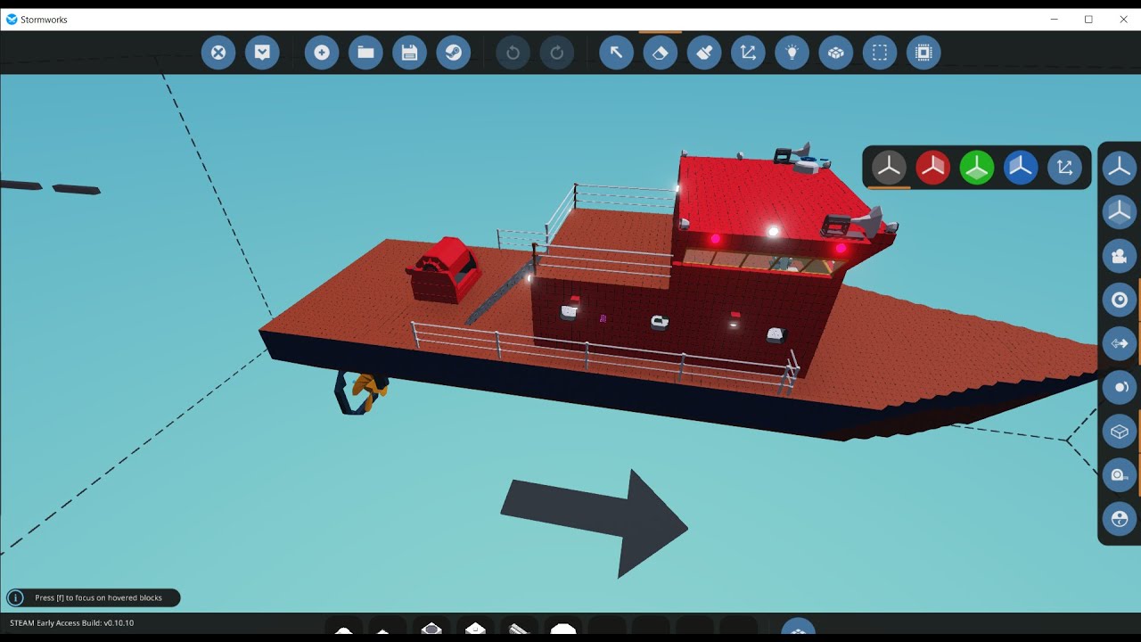1141x642 pixels.
Task: Click the info icon beside focus hint
Action: 15,598
